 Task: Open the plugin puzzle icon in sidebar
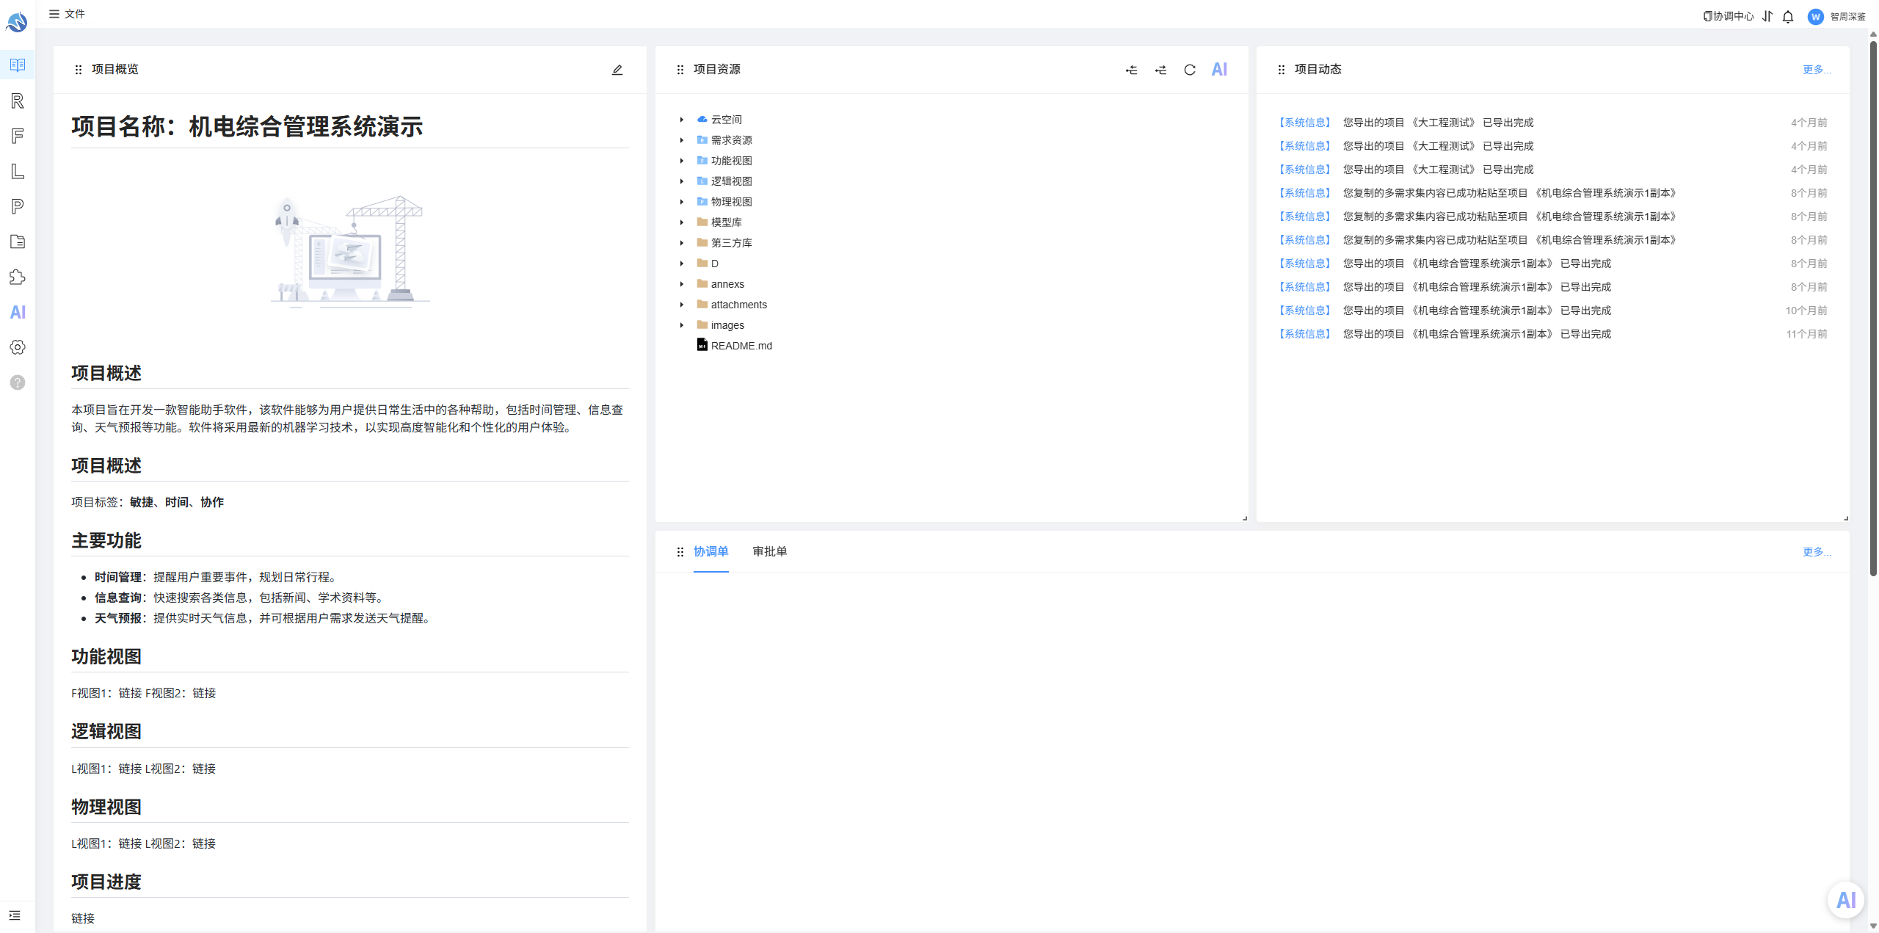click(x=18, y=277)
